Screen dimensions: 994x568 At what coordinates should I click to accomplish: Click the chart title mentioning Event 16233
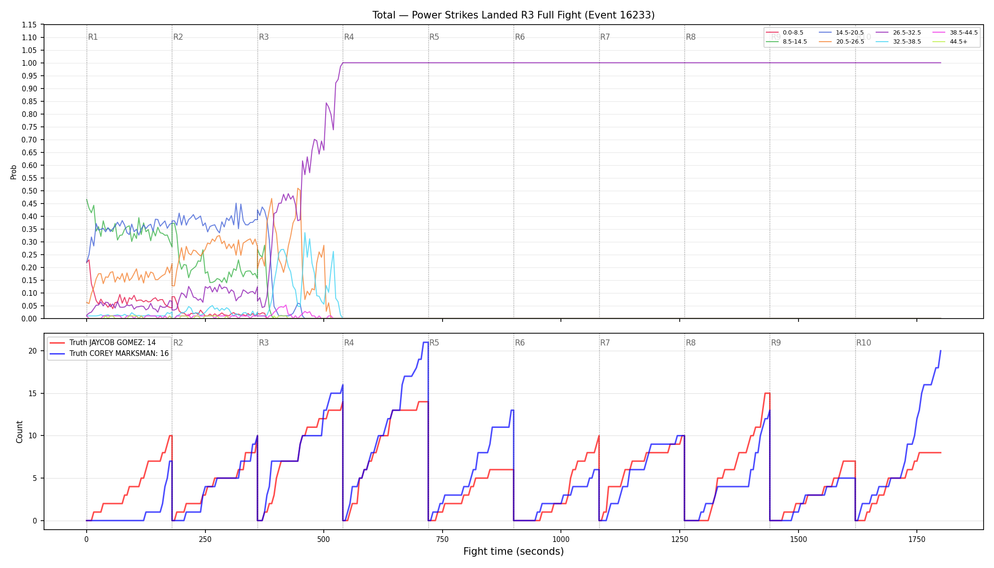click(514, 15)
